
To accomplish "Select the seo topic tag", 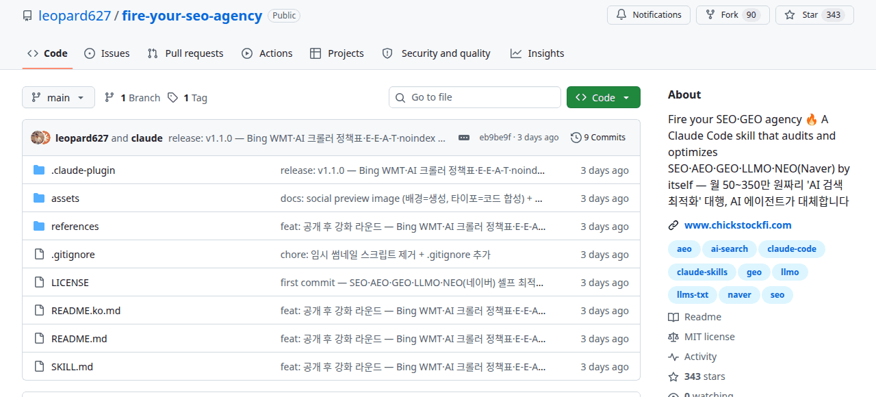I will [777, 295].
